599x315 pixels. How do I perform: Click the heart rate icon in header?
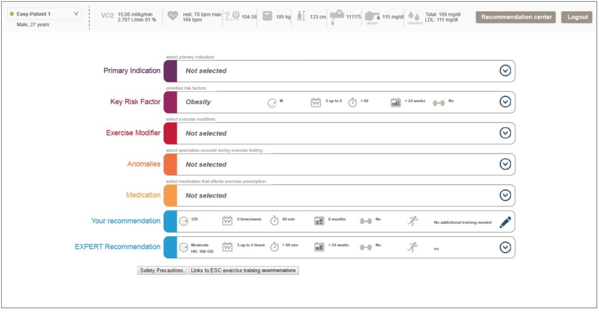(173, 16)
